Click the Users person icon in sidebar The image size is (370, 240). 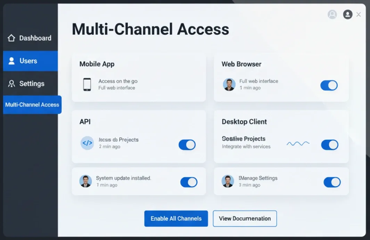[x=11, y=61]
